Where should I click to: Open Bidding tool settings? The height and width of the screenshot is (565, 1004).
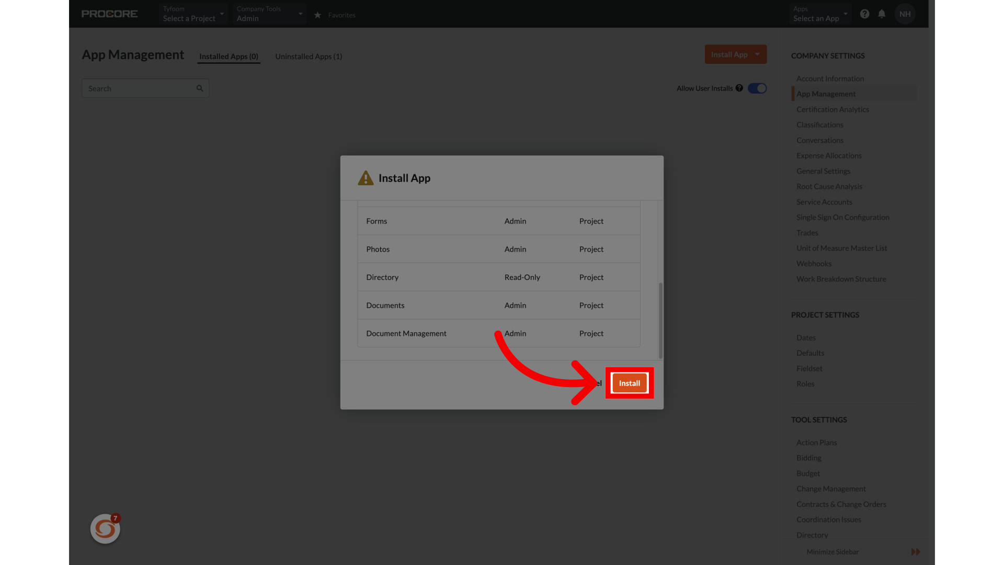808,458
